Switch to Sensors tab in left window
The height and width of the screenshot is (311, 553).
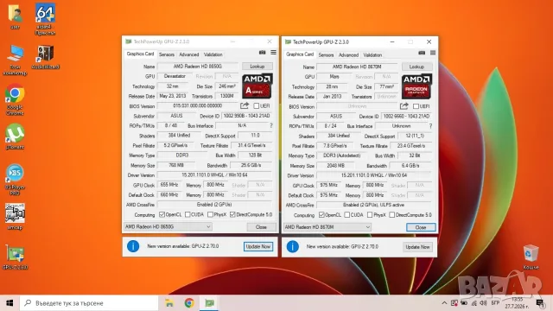(167, 54)
